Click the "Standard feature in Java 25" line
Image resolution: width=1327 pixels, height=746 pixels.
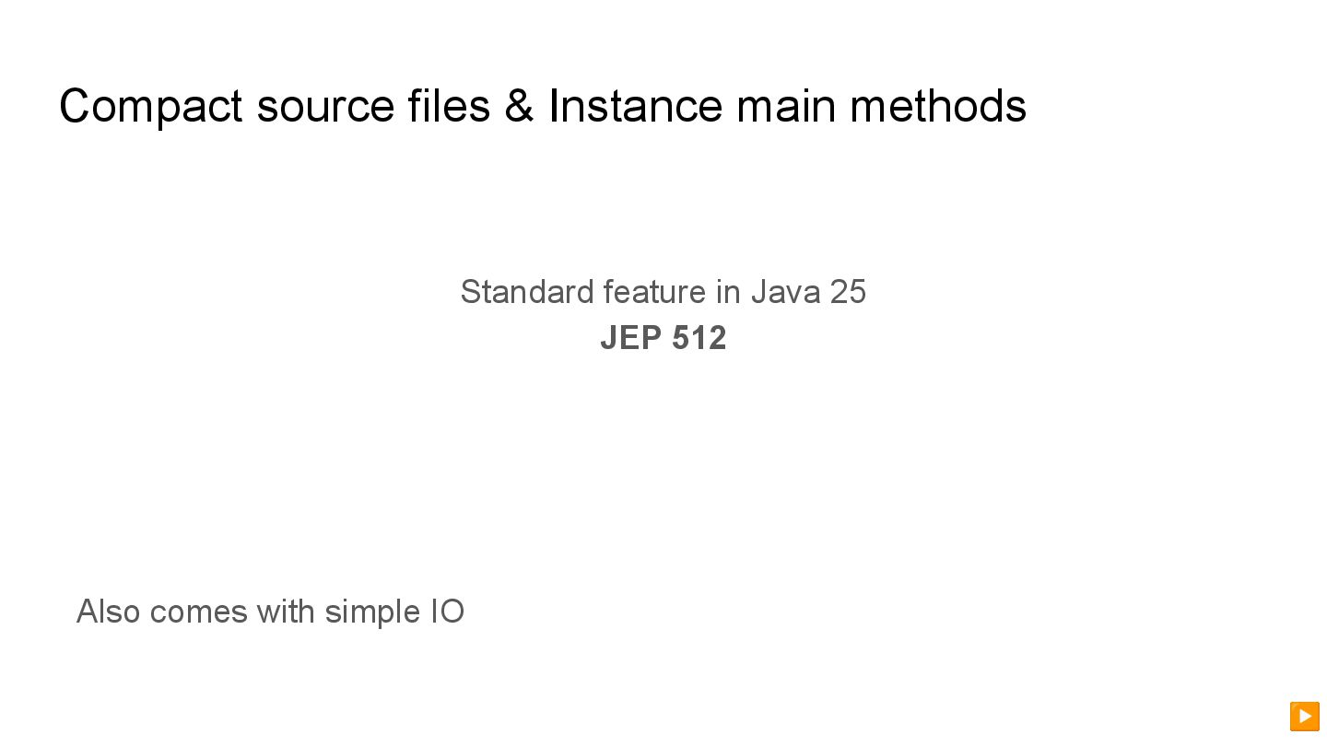663,292
